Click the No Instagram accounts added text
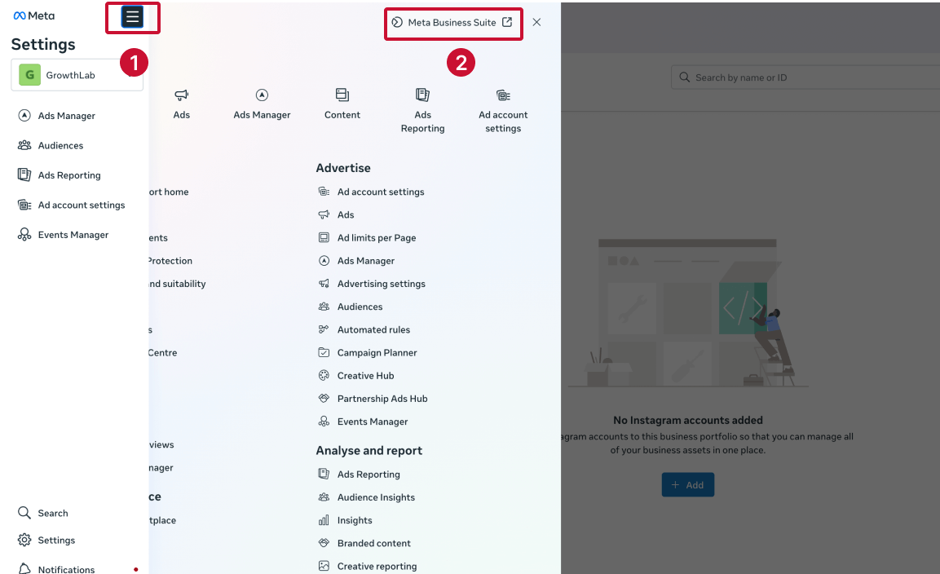The width and height of the screenshot is (940, 574). click(687, 421)
